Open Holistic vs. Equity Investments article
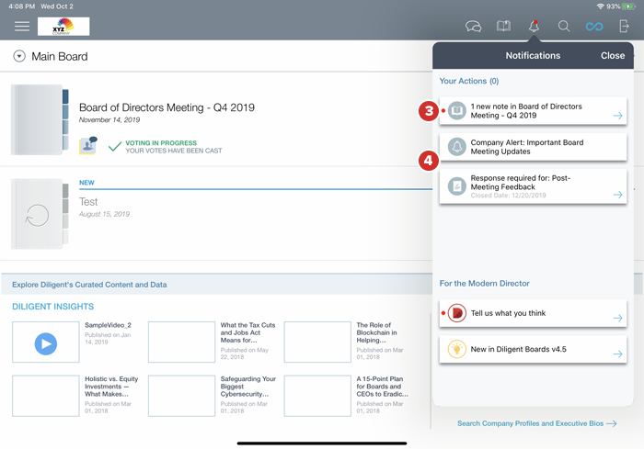The image size is (644, 449). point(111,387)
